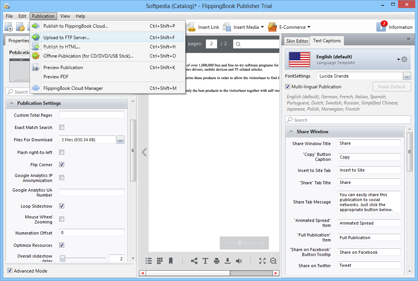Toggle the sound speaker icon
This screenshot has width=418, height=281.
[239, 261]
